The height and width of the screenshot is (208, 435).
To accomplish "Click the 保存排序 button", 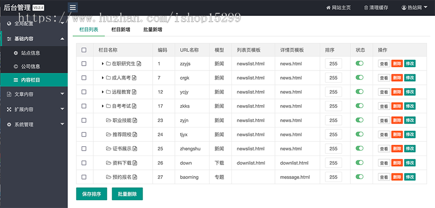I will coord(91,194).
